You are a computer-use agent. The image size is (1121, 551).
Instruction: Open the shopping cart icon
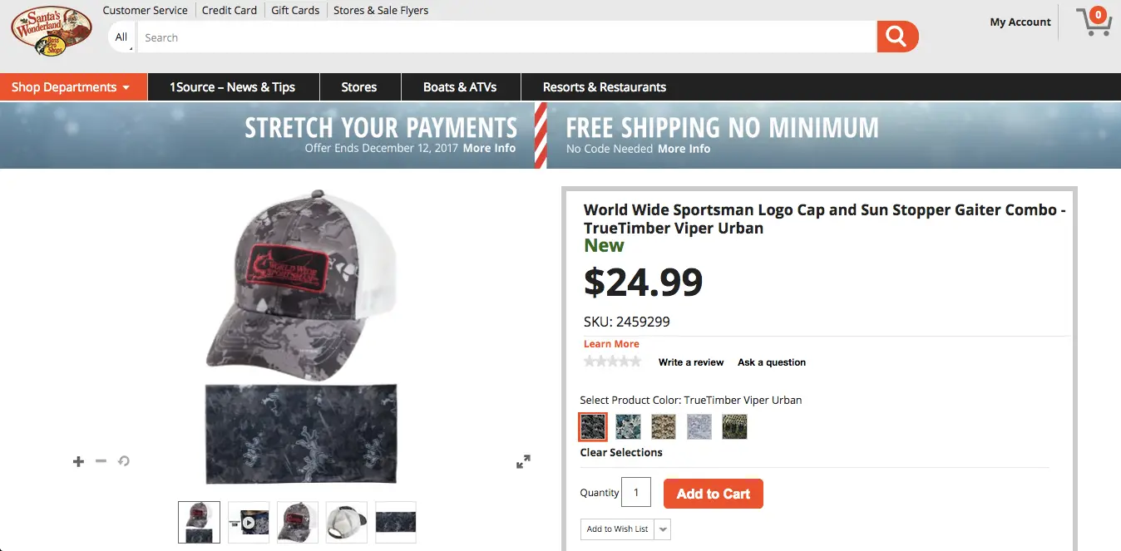(1094, 22)
